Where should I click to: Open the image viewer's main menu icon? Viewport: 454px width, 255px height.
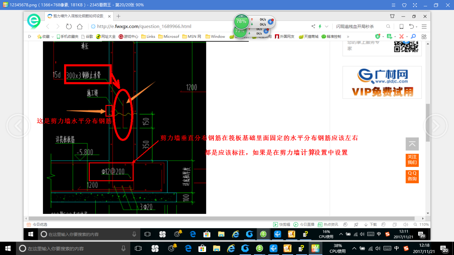pyautogui.click(x=394, y=5)
